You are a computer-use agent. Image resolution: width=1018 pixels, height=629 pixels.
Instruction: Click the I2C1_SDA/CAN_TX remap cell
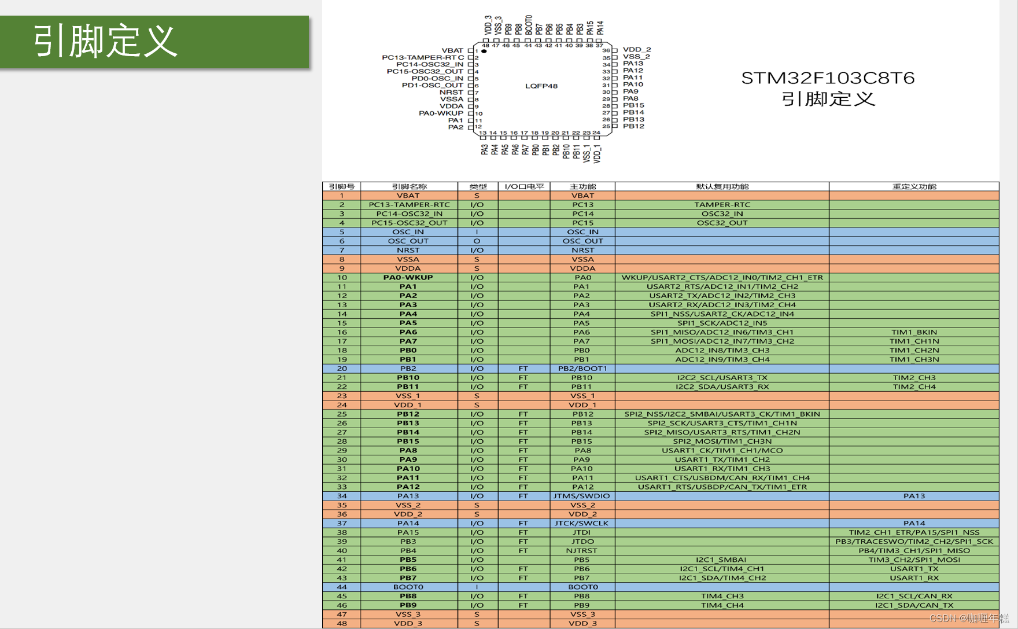click(914, 605)
